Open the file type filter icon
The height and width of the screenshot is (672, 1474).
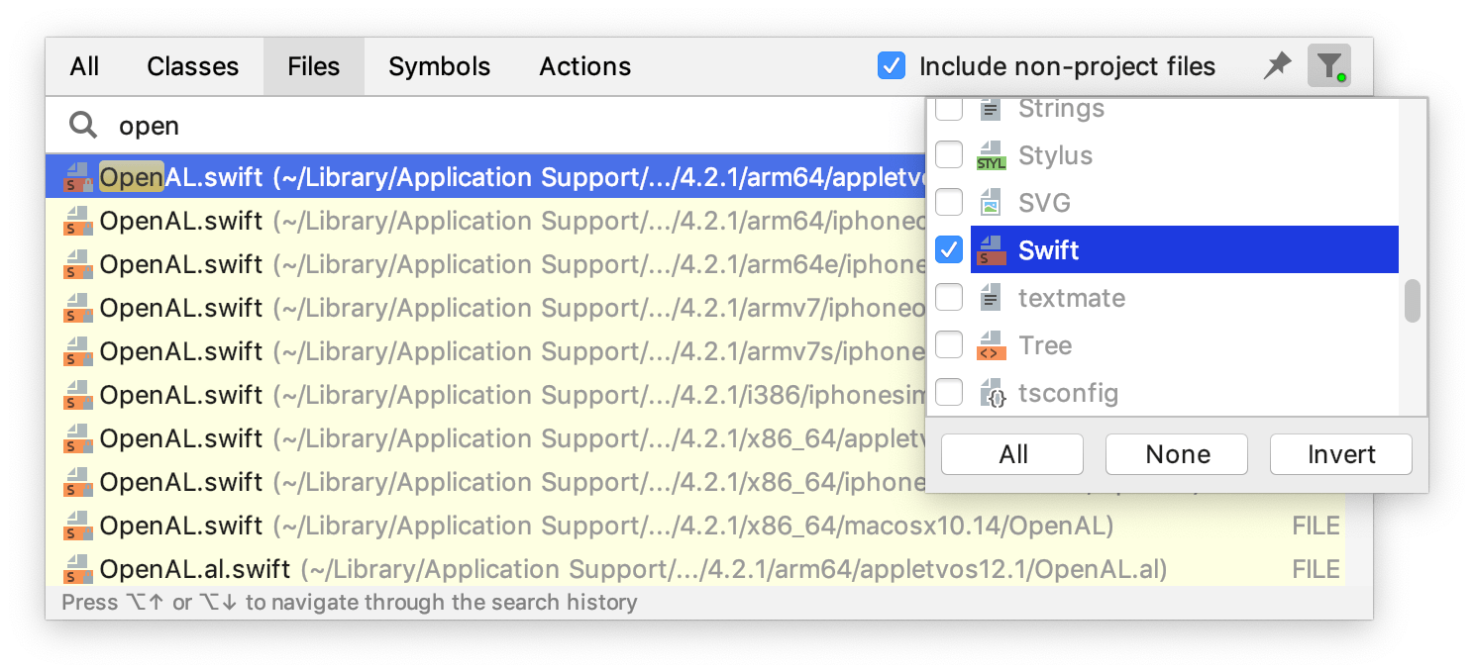click(x=1327, y=66)
